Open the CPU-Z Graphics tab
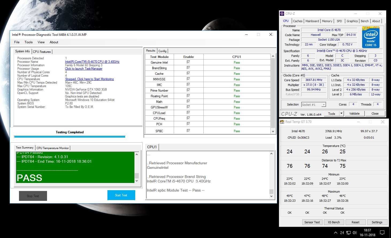Image resolution: width=391 pixels, height=238 pixels. click(x=352, y=21)
